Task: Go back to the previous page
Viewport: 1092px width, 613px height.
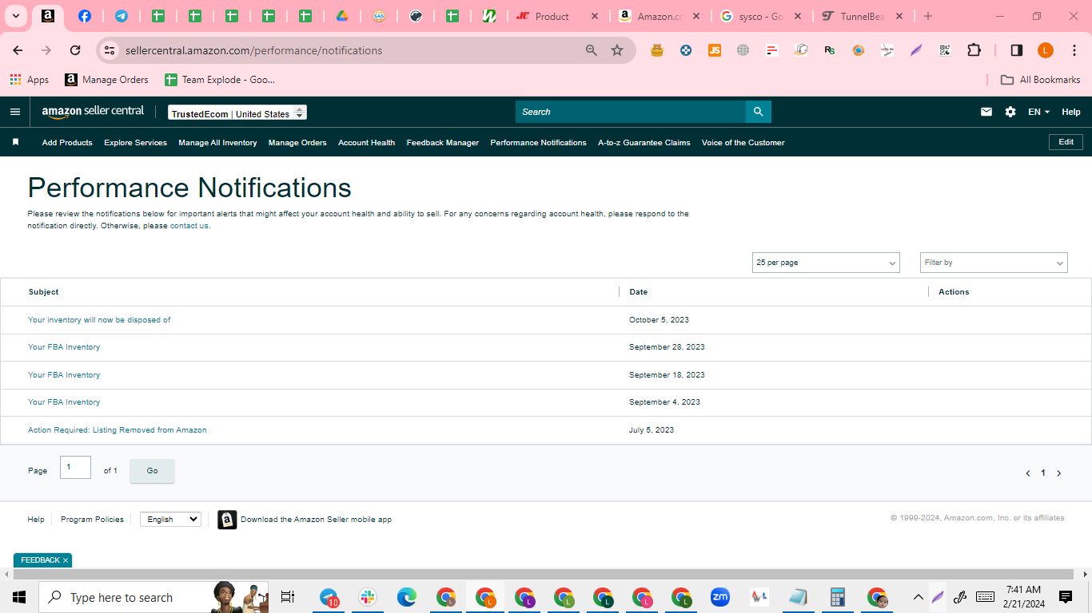Action: tap(18, 50)
